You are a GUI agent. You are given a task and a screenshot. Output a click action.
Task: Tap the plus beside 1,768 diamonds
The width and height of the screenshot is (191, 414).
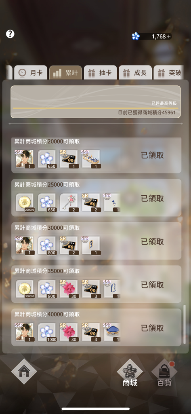pyautogui.click(x=169, y=36)
